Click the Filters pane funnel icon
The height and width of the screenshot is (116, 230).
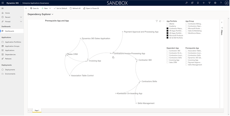(222, 28)
